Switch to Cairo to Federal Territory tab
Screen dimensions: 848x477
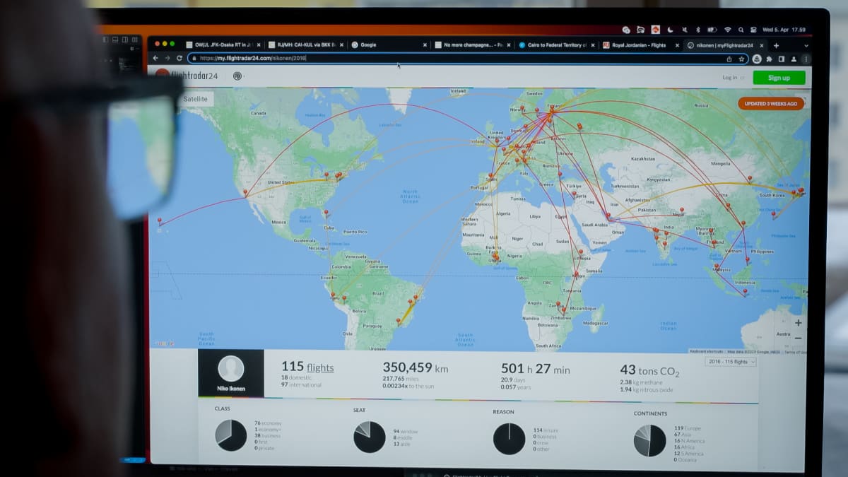pyautogui.click(x=555, y=45)
